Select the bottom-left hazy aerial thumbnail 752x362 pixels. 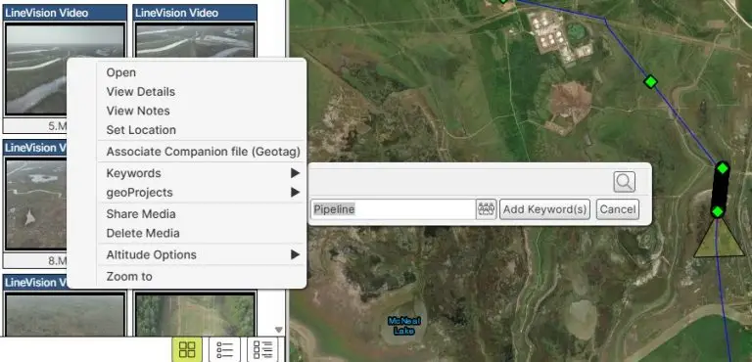[65, 314]
